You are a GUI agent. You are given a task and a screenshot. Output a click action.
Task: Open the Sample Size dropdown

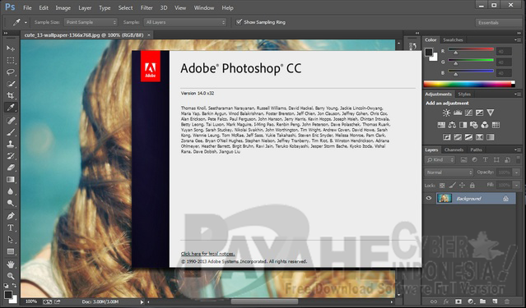(x=91, y=22)
